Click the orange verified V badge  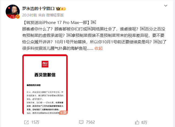18,17
